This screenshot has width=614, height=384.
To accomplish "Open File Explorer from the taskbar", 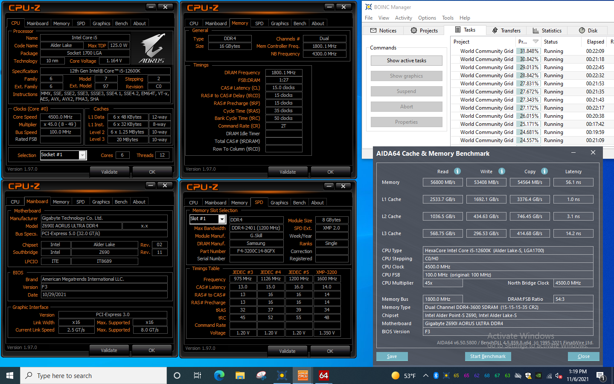I will [240, 375].
